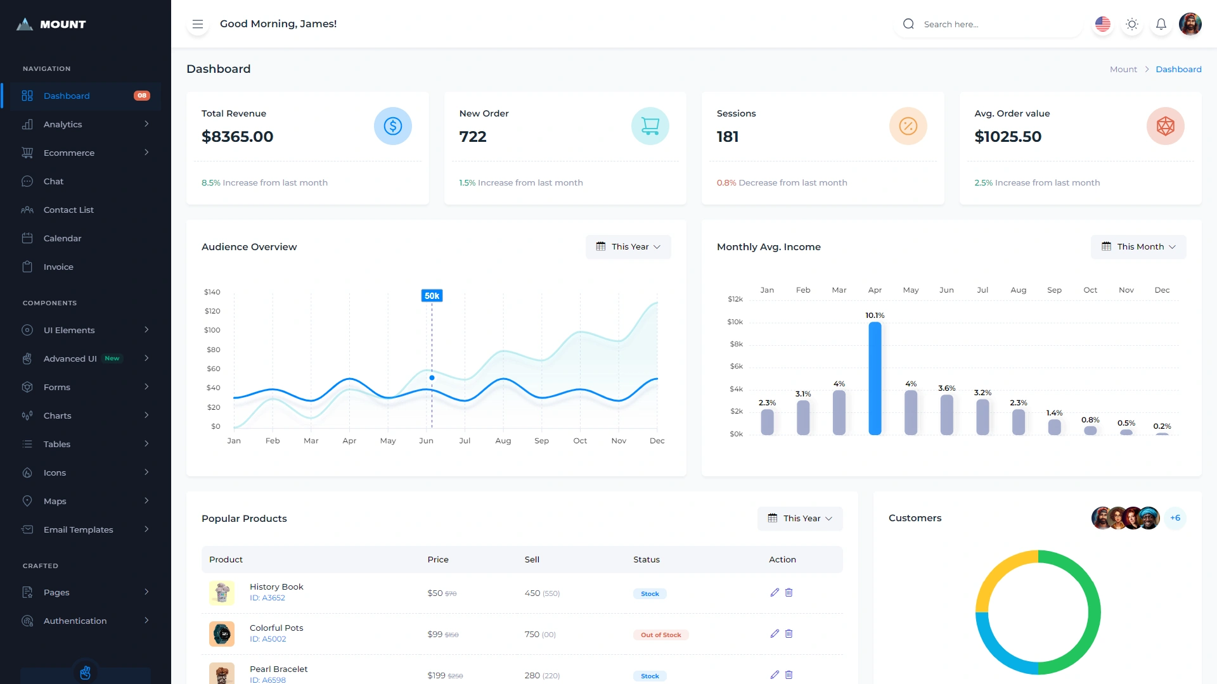Toggle light mode with the sun icon
This screenshot has height=684, width=1217.
pos(1132,23)
